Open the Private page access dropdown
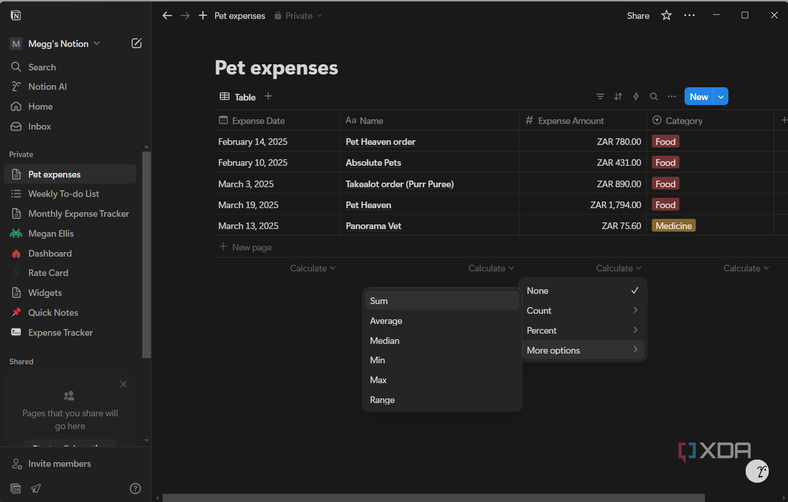 pos(298,15)
